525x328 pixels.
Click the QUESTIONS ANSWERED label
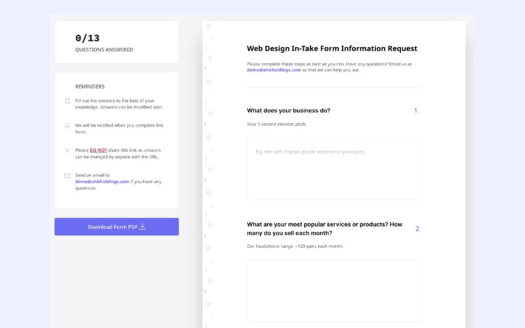(104, 50)
